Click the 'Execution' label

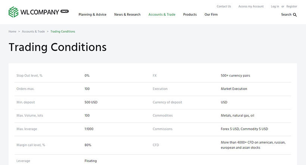(x=160, y=89)
